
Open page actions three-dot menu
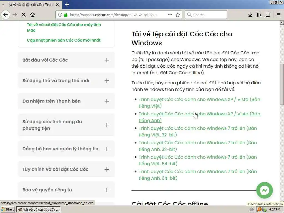click(170, 15)
